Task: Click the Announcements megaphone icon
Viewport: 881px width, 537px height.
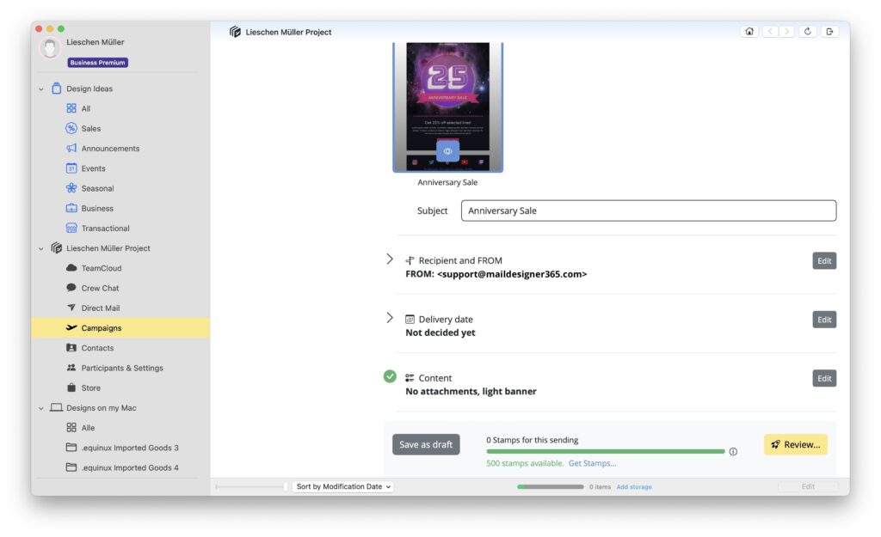Action: pyautogui.click(x=71, y=148)
